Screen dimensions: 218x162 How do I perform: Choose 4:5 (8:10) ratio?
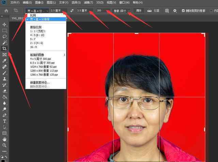point(46,35)
